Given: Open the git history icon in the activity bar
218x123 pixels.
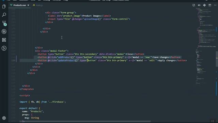Looking at the screenshot, I should pyautogui.click(x=4, y=49).
